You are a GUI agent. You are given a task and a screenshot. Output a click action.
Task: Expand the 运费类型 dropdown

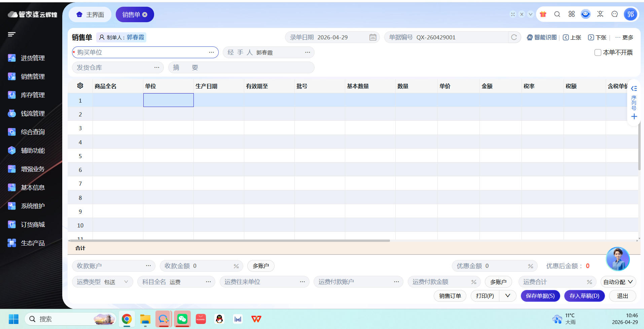click(126, 282)
